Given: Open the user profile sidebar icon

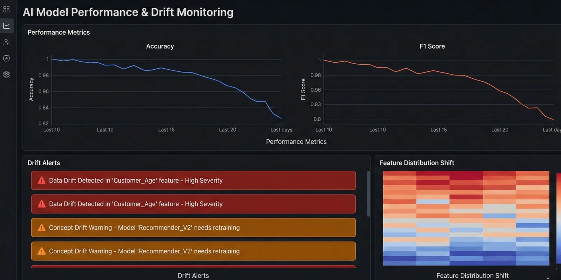Looking at the screenshot, I should pyautogui.click(x=6, y=42).
